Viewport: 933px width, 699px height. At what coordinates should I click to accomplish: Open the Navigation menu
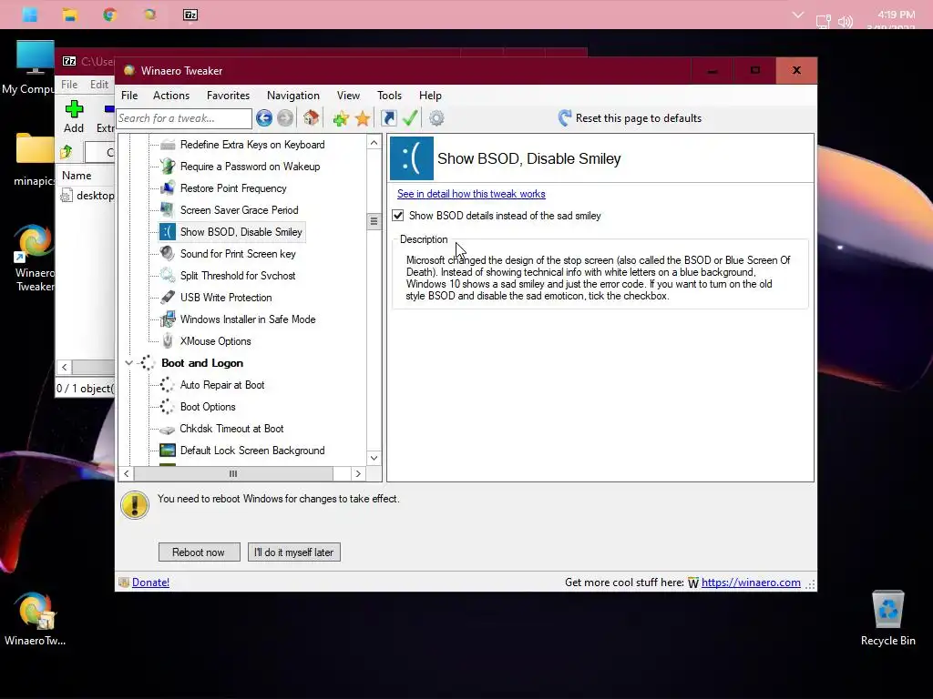point(292,95)
